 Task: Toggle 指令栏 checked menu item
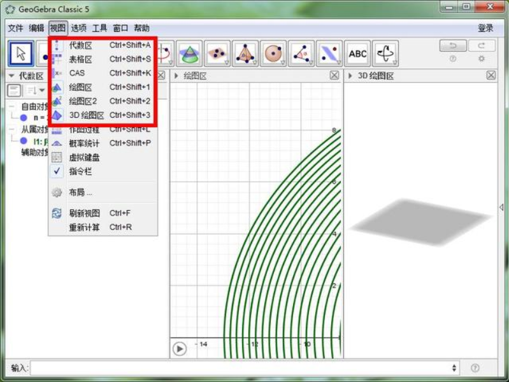(x=104, y=171)
